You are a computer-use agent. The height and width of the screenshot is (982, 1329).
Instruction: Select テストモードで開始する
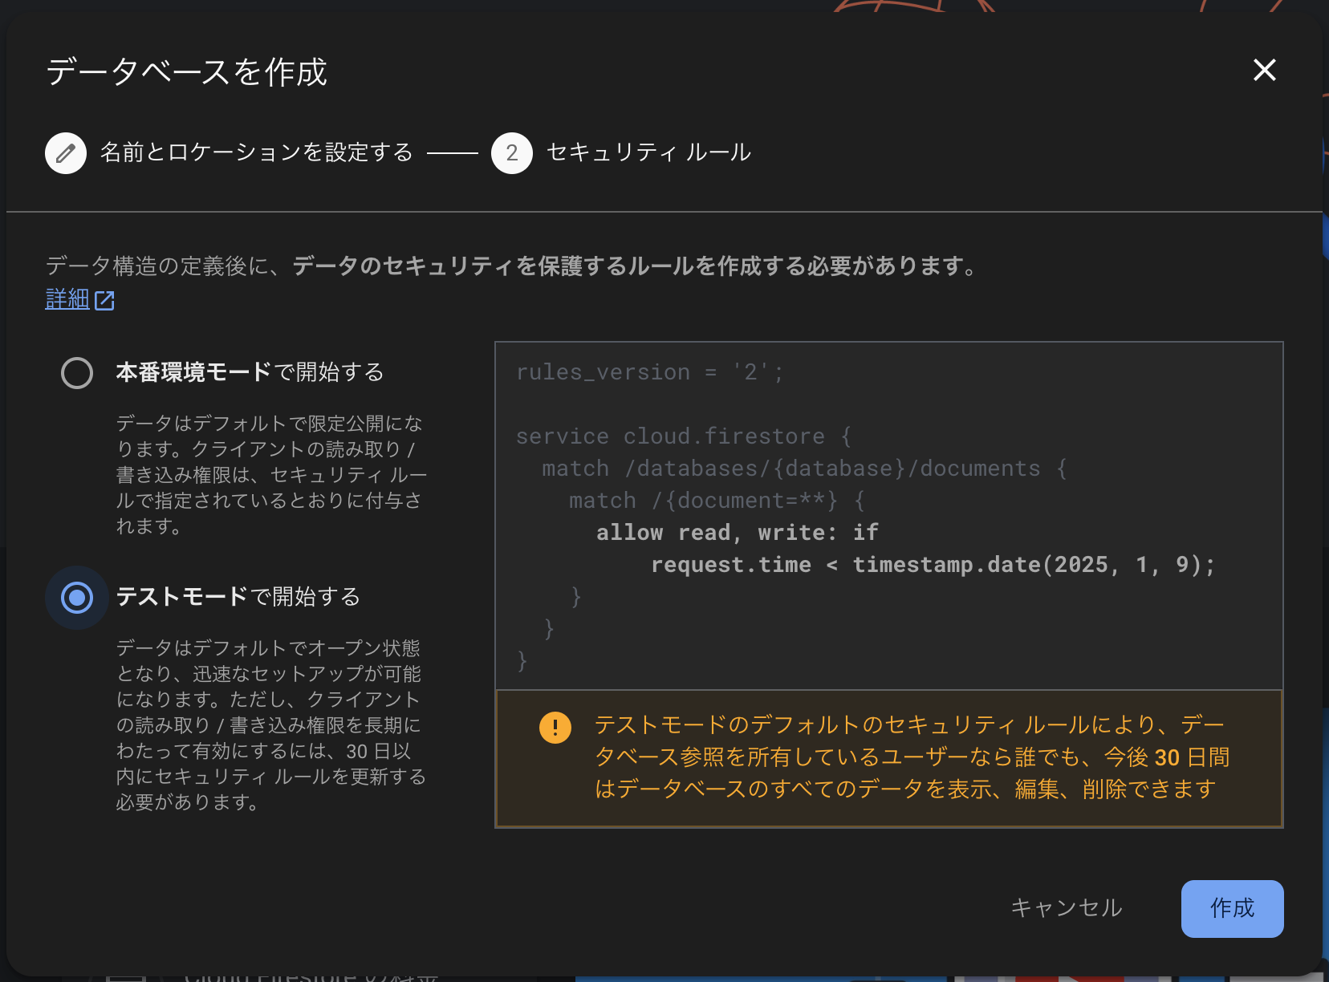[76, 597]
